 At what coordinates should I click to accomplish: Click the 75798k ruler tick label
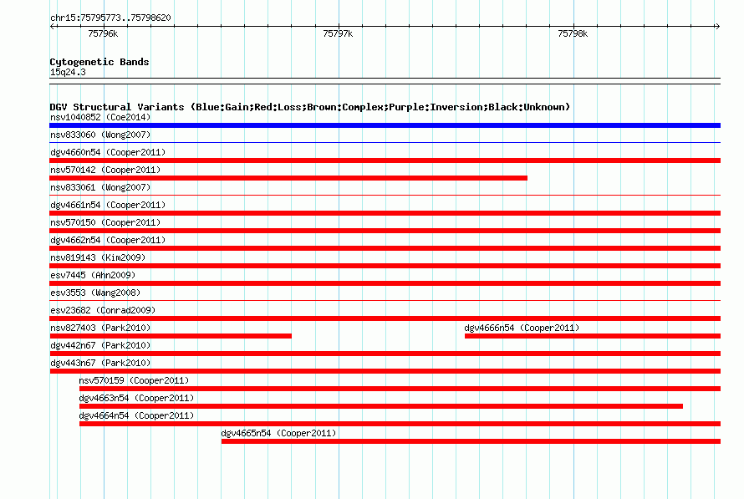pyautogui.click(x=573, y=33)
